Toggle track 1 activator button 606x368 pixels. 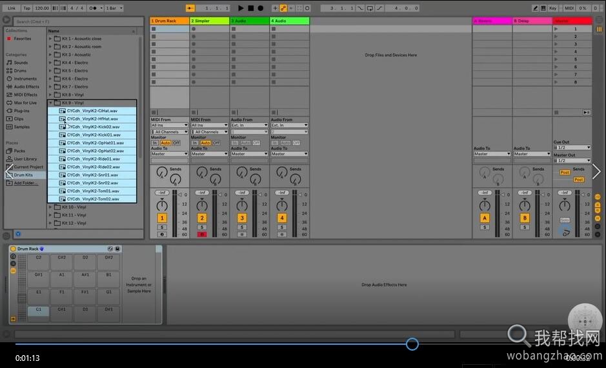(162, 218)
